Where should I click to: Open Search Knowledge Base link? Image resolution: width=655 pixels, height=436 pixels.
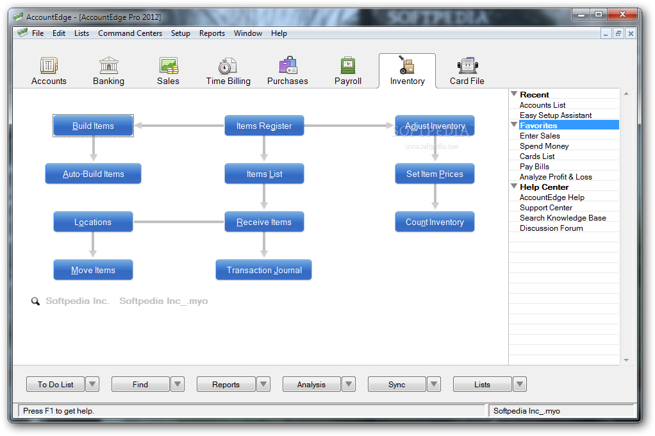[x=563, y=218]
